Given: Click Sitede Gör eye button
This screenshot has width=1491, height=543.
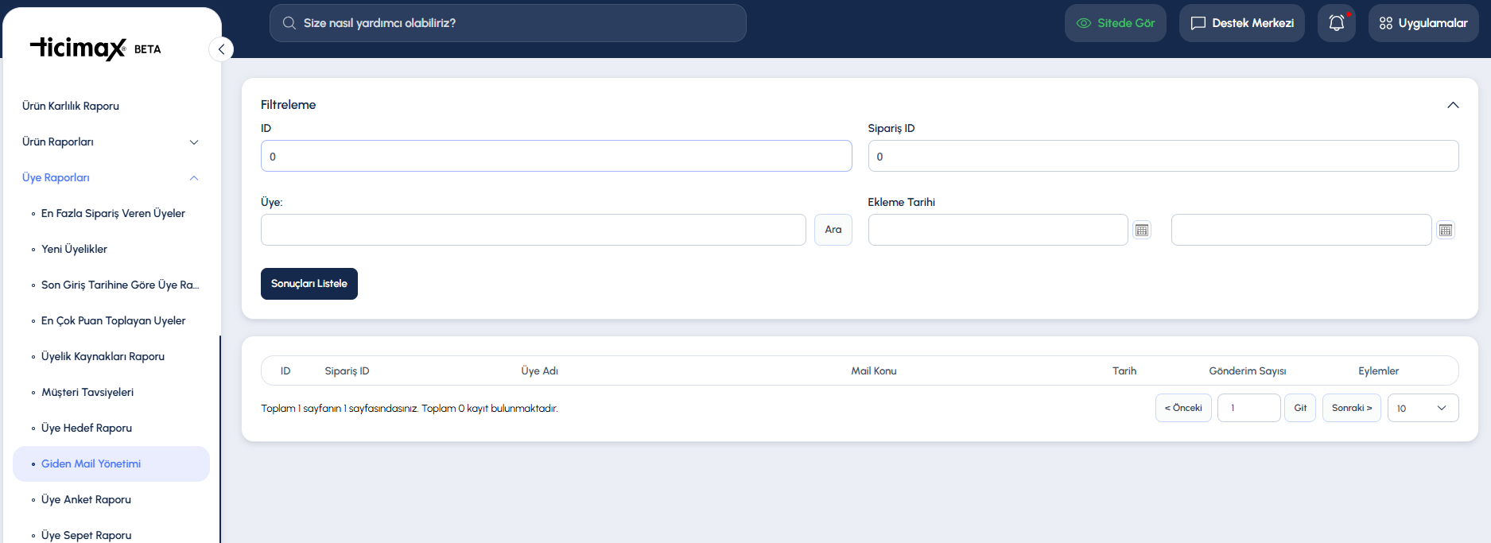Looking at the screenshot, I should (1115, 23).
